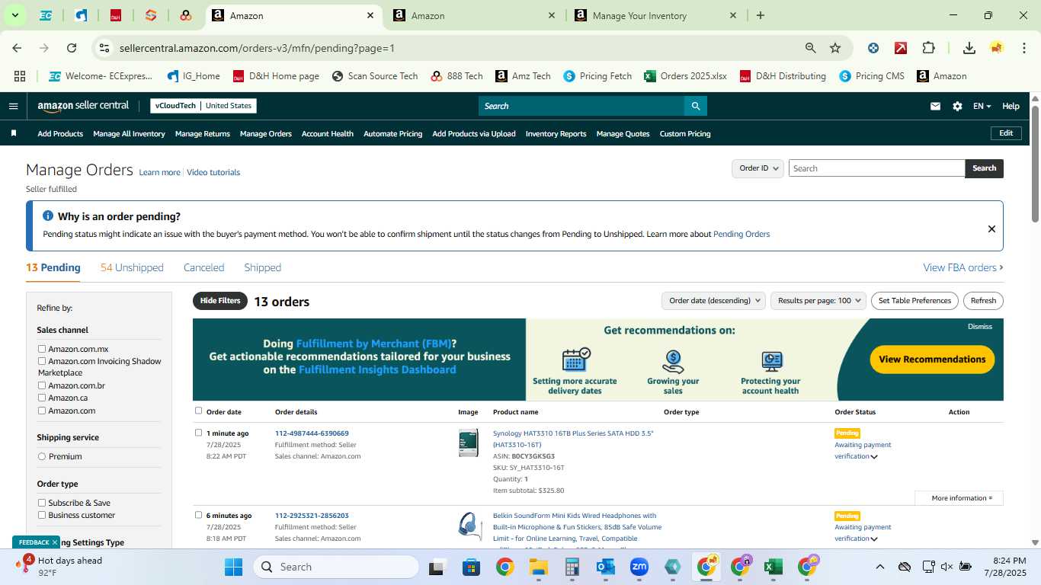Open the browser extensions puzzle icon
The image size is (1041, 585).
click(x=928, y=48)
